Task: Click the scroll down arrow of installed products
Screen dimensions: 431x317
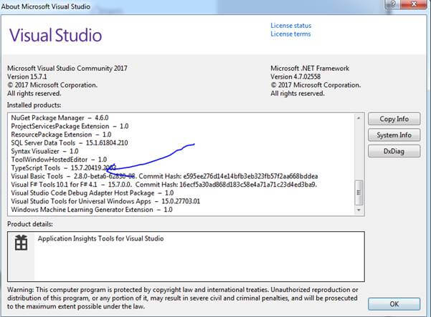Action: [359, 210]
